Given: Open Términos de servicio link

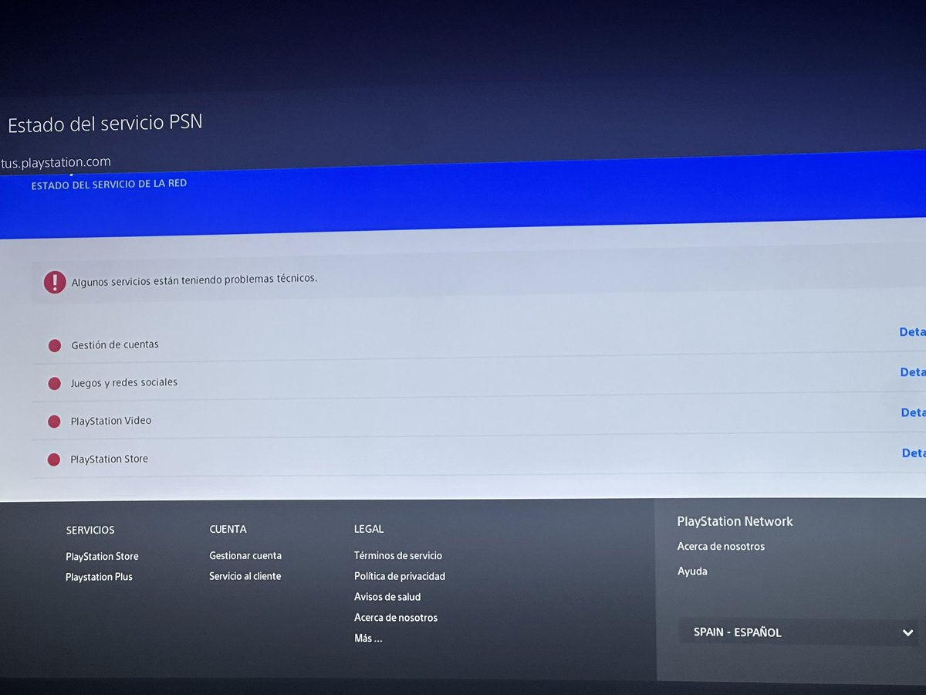Looking at the screenshot, I should click(x=398, y=555).
